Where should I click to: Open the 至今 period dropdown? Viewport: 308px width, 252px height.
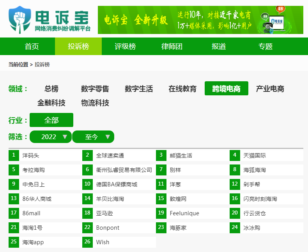93,137
